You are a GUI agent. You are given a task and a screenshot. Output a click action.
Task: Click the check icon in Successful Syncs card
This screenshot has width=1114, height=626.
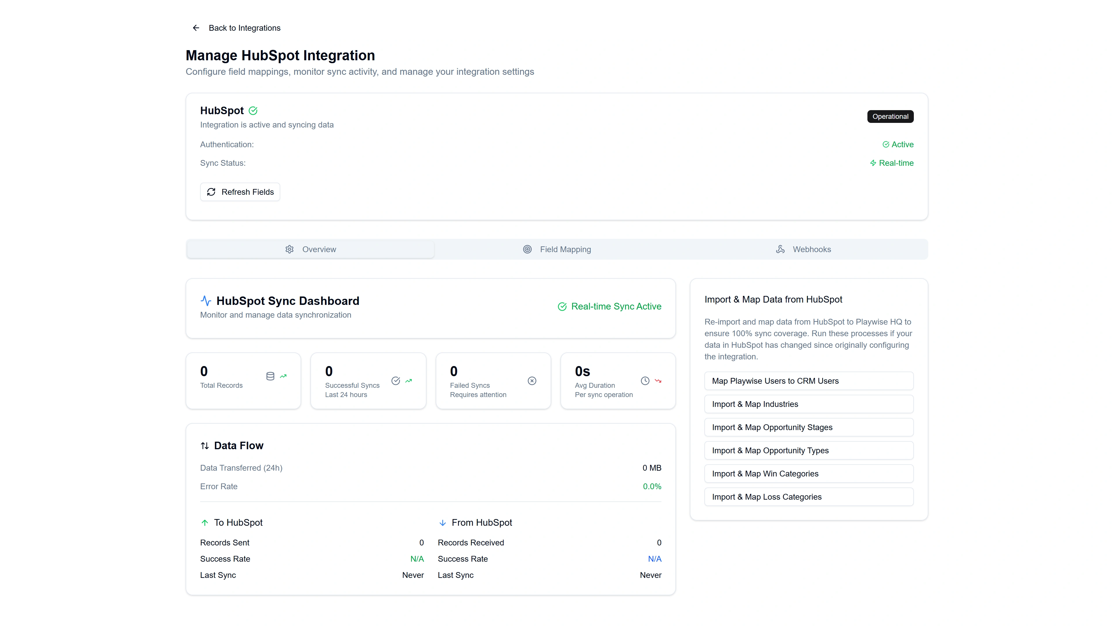pyautogui.click(x=396, y=381)
